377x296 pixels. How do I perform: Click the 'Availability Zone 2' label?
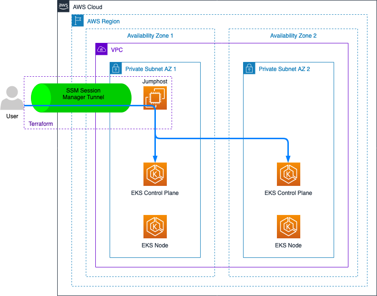pos(293,36)
